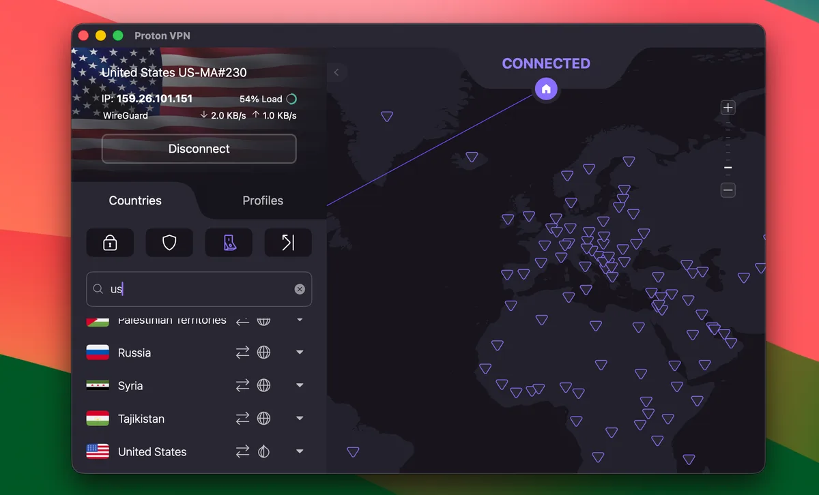The image size is (819, 495).
Task: Click the Russia flag icon
Action: click(98, 352)
